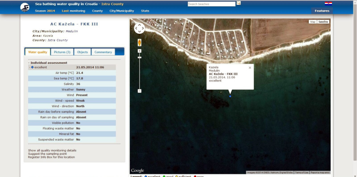Open the Commentary tab
The width and height of the screenshot is (357, 177).
pos(103,52)
